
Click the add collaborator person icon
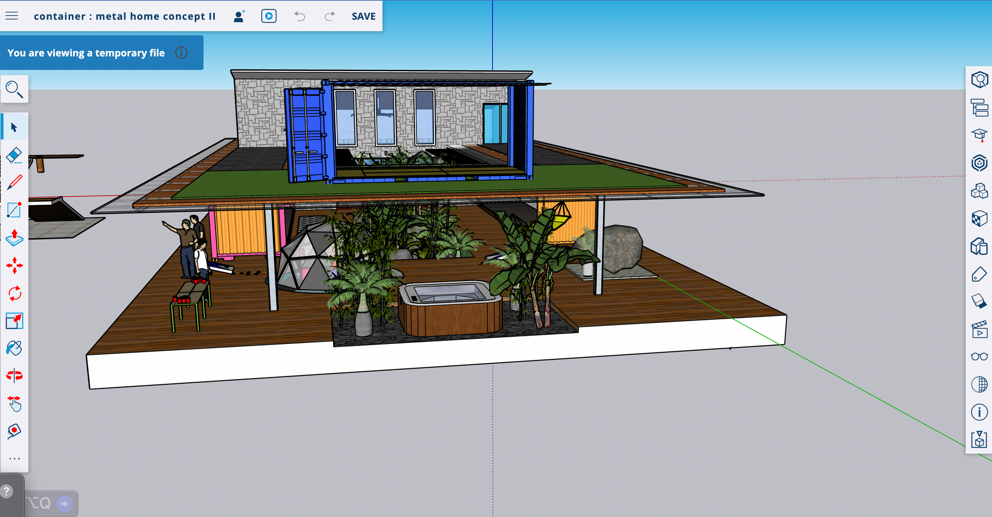tap(239, 16)
